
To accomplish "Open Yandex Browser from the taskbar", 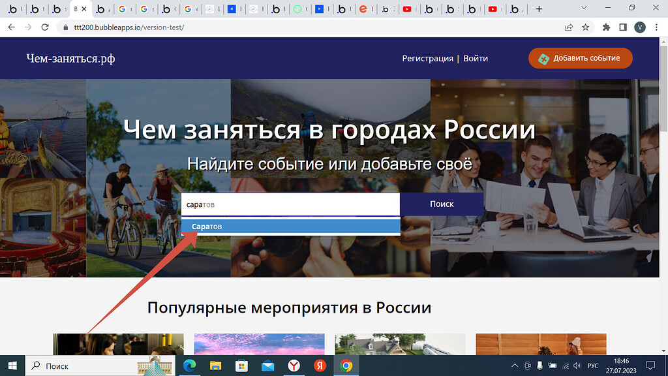I will pyautogui.click(x=294, y=366).
